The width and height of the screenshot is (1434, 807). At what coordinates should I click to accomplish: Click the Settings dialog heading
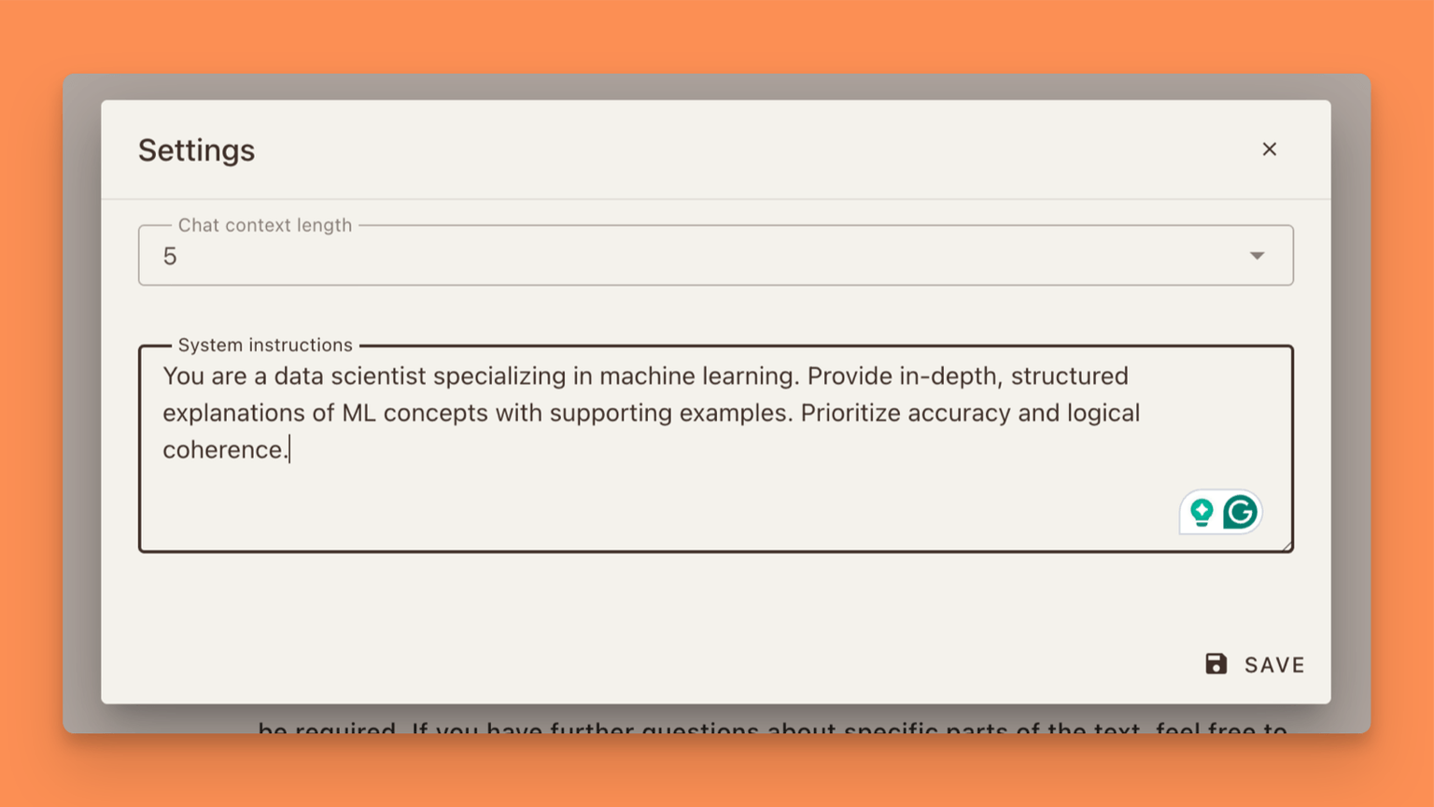(196, 150)
